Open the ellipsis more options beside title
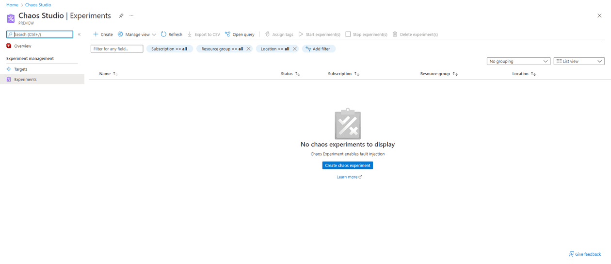This screenshot has height=264, width=611. point(131,16)
